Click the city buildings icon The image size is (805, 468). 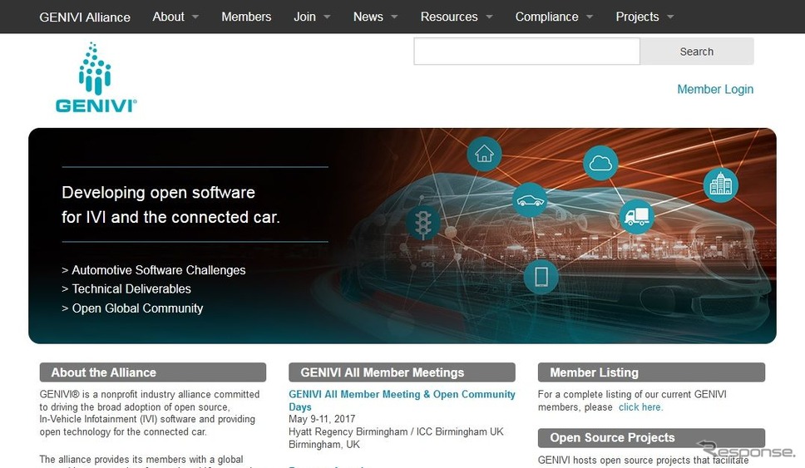[x=720, y=185]
